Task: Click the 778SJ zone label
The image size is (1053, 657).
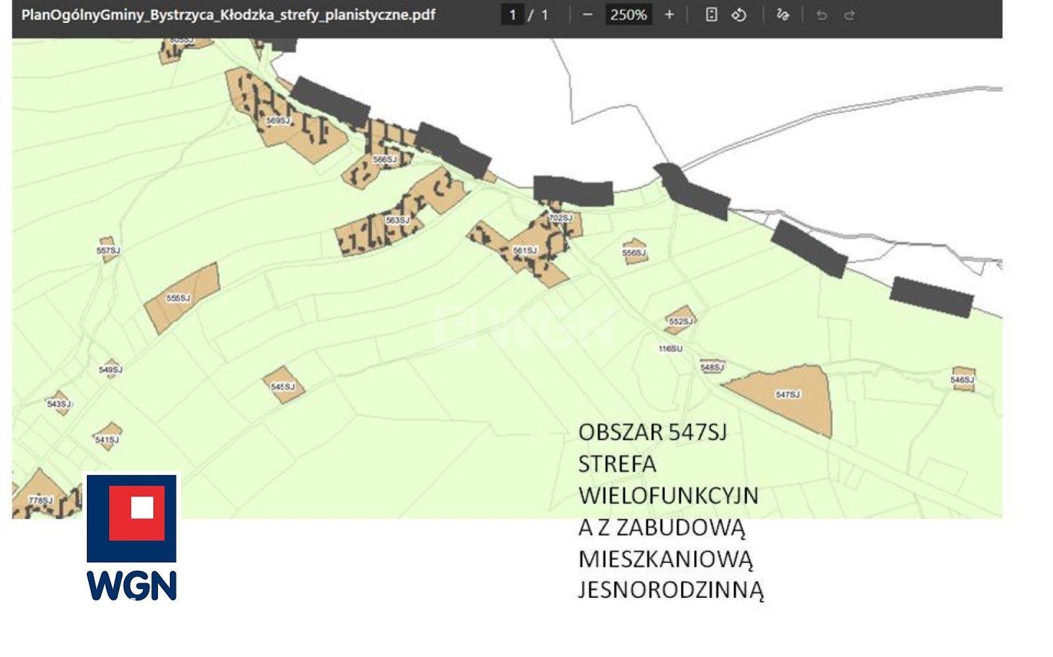Action: click(40, 500)
